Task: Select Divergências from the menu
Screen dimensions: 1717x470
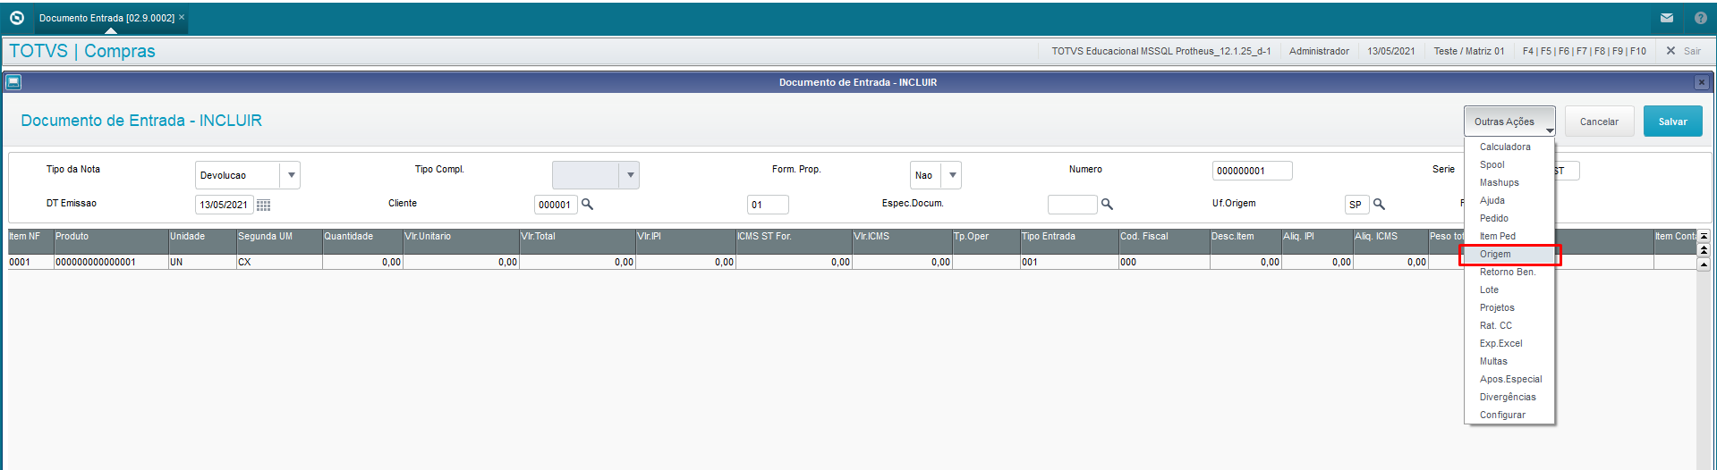Action: (1509, 397)
